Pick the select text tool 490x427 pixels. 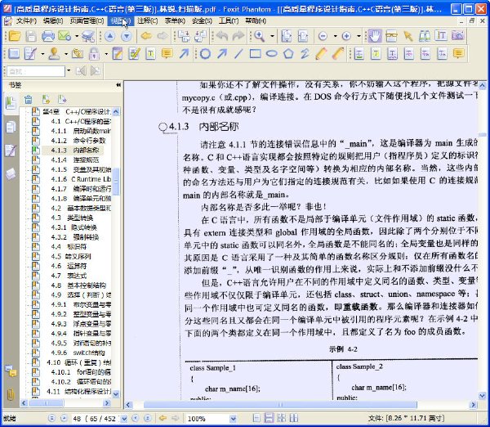pos(441,36)
